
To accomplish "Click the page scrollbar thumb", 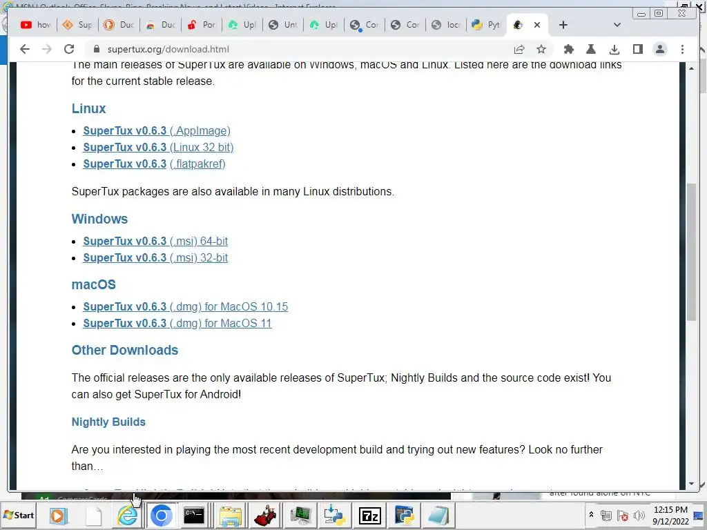I will coord(691,253).
